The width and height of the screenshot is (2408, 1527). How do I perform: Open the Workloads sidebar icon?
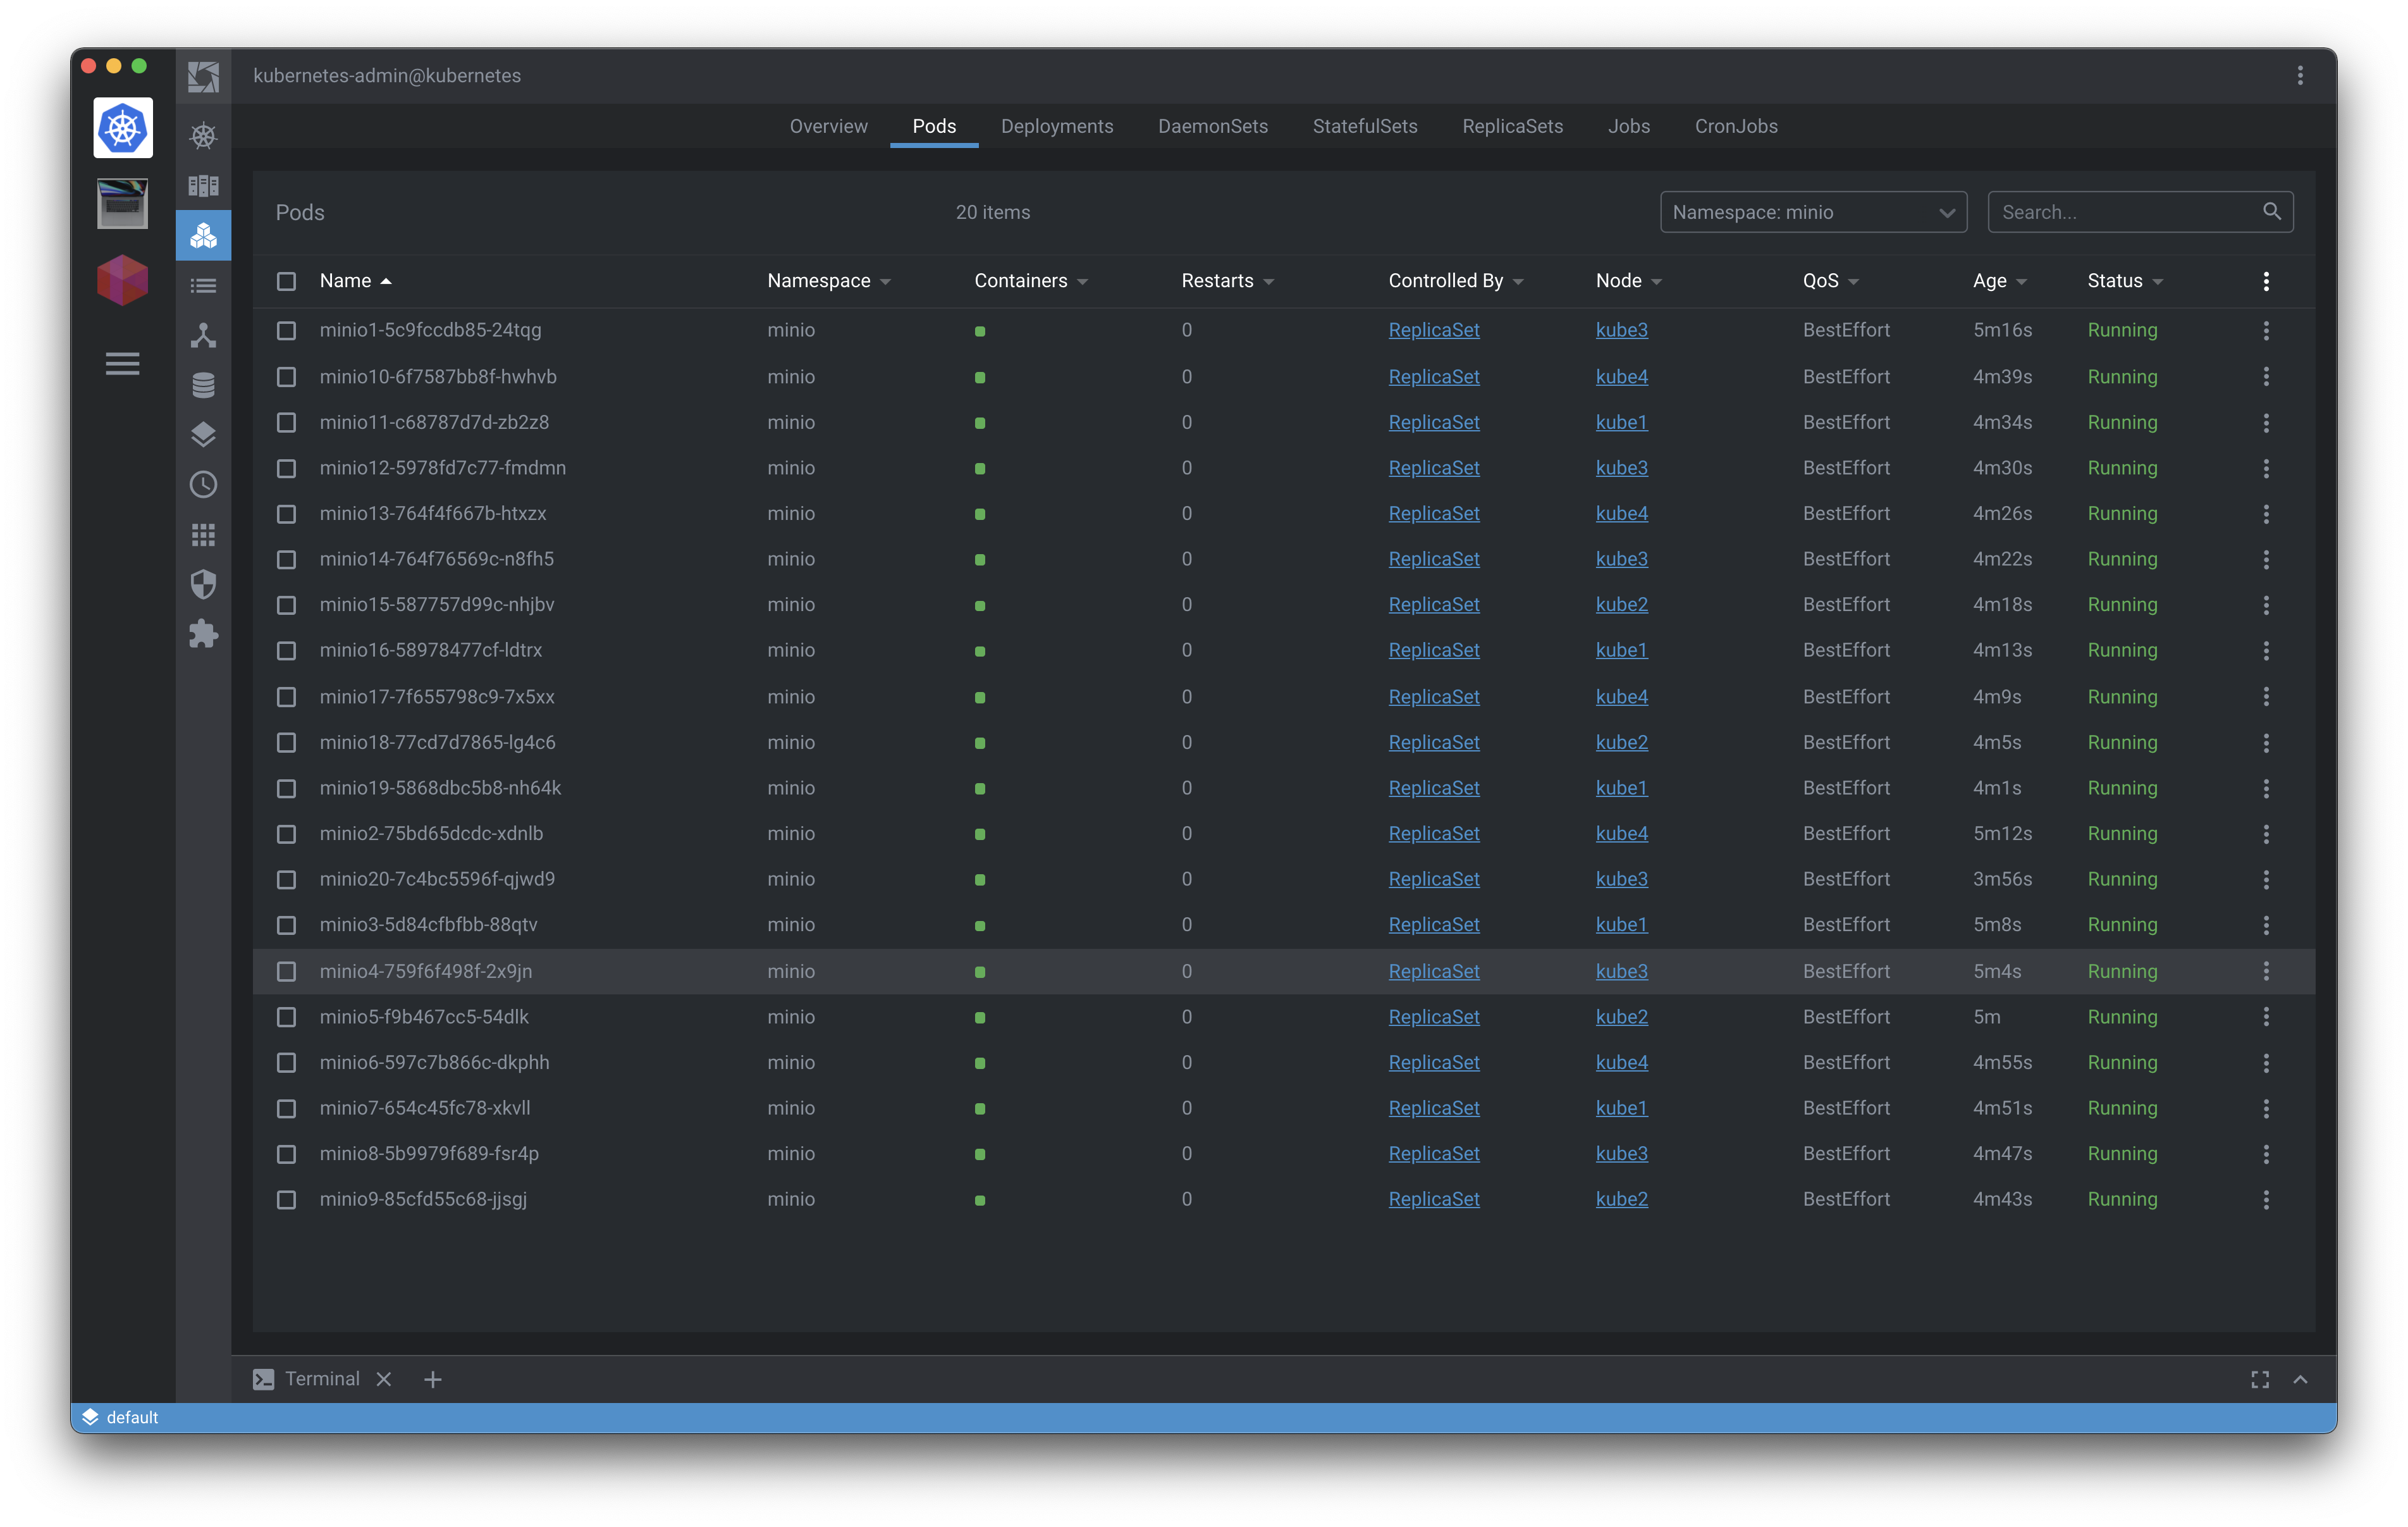(204, 235)
